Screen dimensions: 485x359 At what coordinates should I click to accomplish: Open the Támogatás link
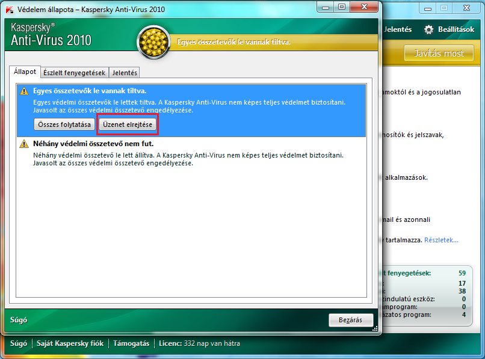point(131,343)
